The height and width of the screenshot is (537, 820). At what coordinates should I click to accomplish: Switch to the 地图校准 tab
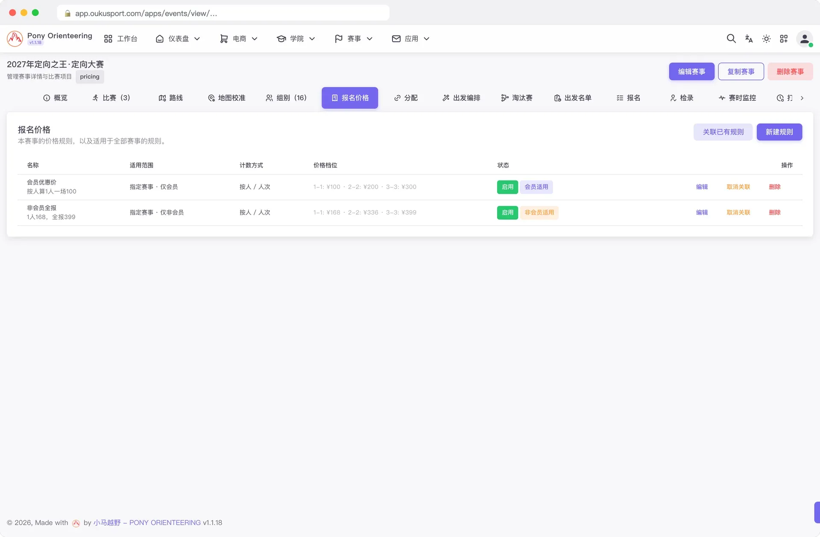tap(226, 98)
